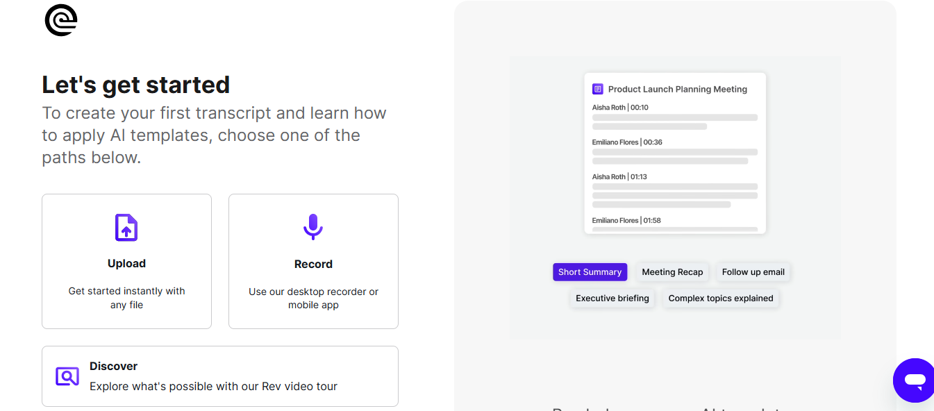934x411 pixels.
Task: Click the Let's get started heading
Action: pos(136,85)
